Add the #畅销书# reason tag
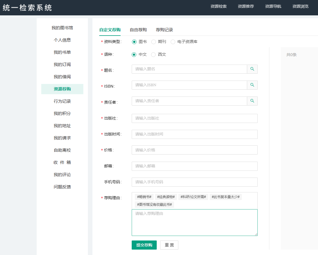318x255 pixels. click(x=144, y=197)
